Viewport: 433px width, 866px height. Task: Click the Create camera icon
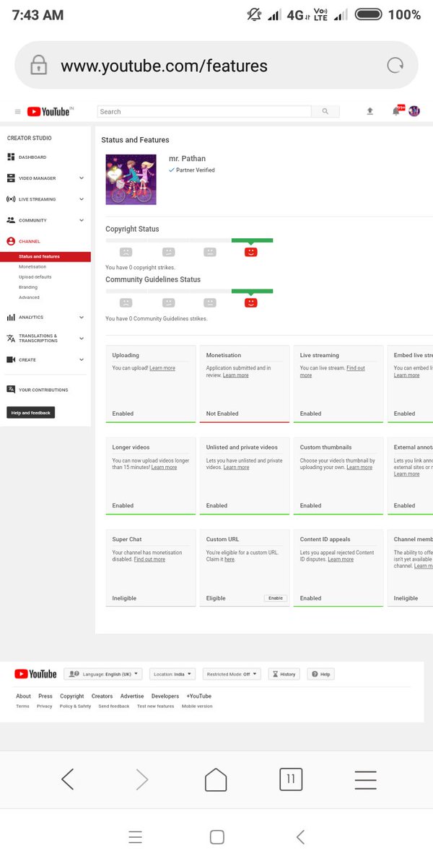(11, 359)
